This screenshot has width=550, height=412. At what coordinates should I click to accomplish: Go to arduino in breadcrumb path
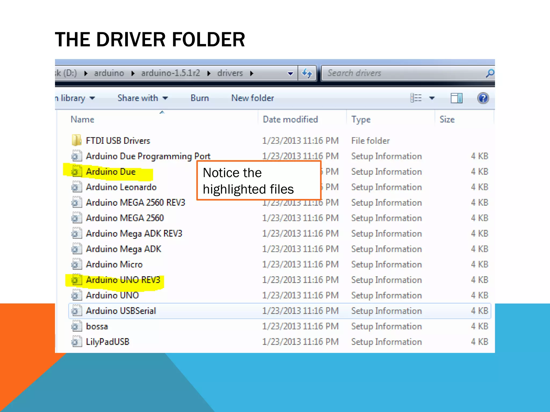(109, 73)
